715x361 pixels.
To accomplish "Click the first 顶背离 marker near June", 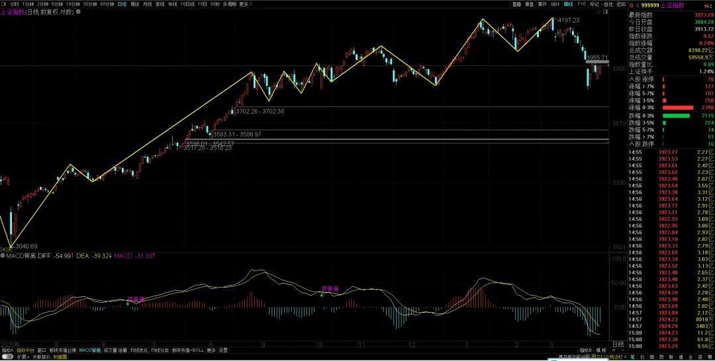I will [136, 299].
